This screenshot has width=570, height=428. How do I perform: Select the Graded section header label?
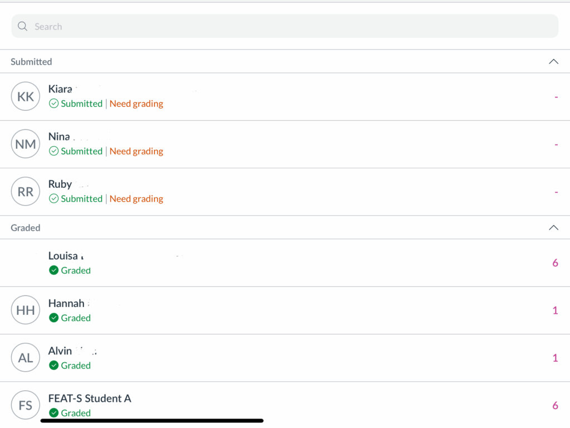[26, 228]
